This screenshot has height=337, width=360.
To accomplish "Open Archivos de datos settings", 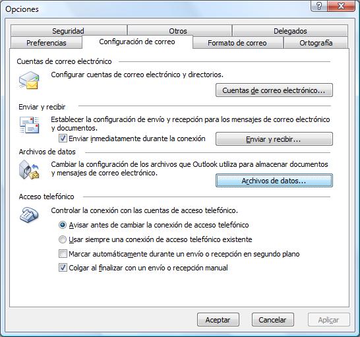I will point(274,181).
